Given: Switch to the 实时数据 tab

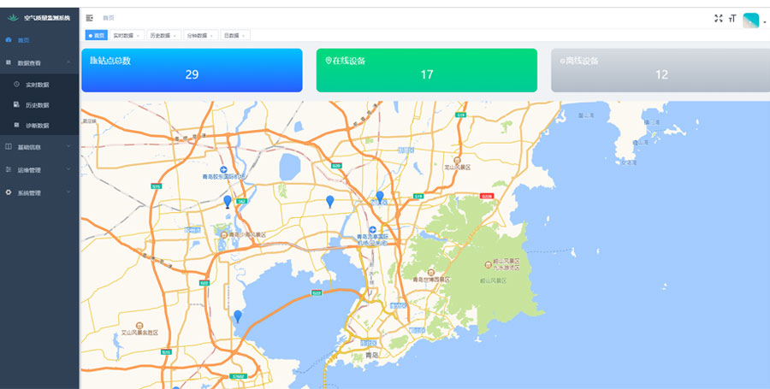Looking at the screenshot, I should pyautogui.click(x=123, y=36).
